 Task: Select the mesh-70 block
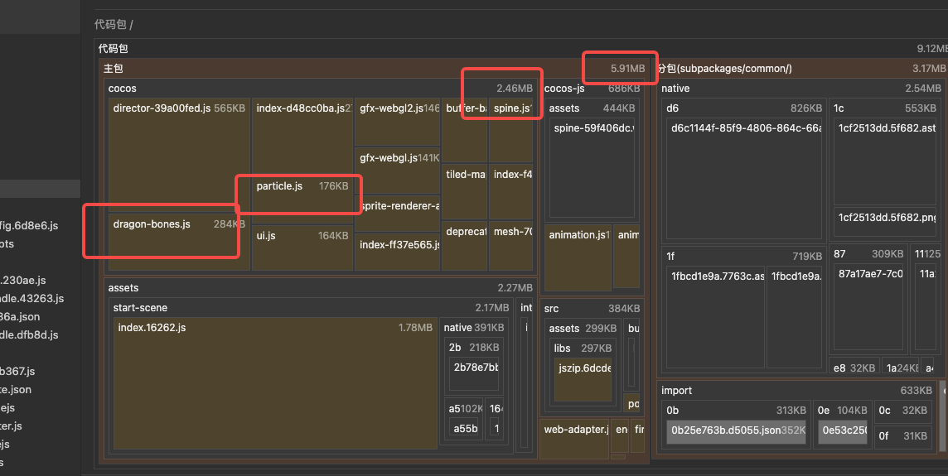pyautogui.click(x=511, y=245)
